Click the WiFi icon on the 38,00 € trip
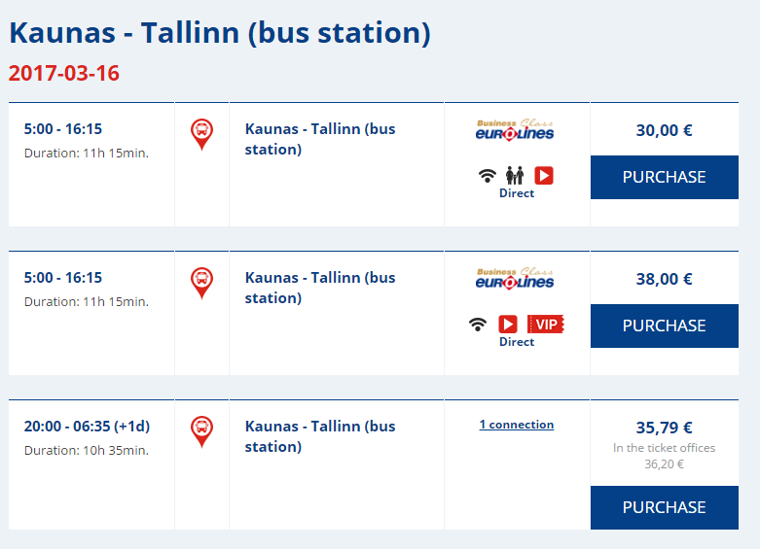 (x=478, y=324)
